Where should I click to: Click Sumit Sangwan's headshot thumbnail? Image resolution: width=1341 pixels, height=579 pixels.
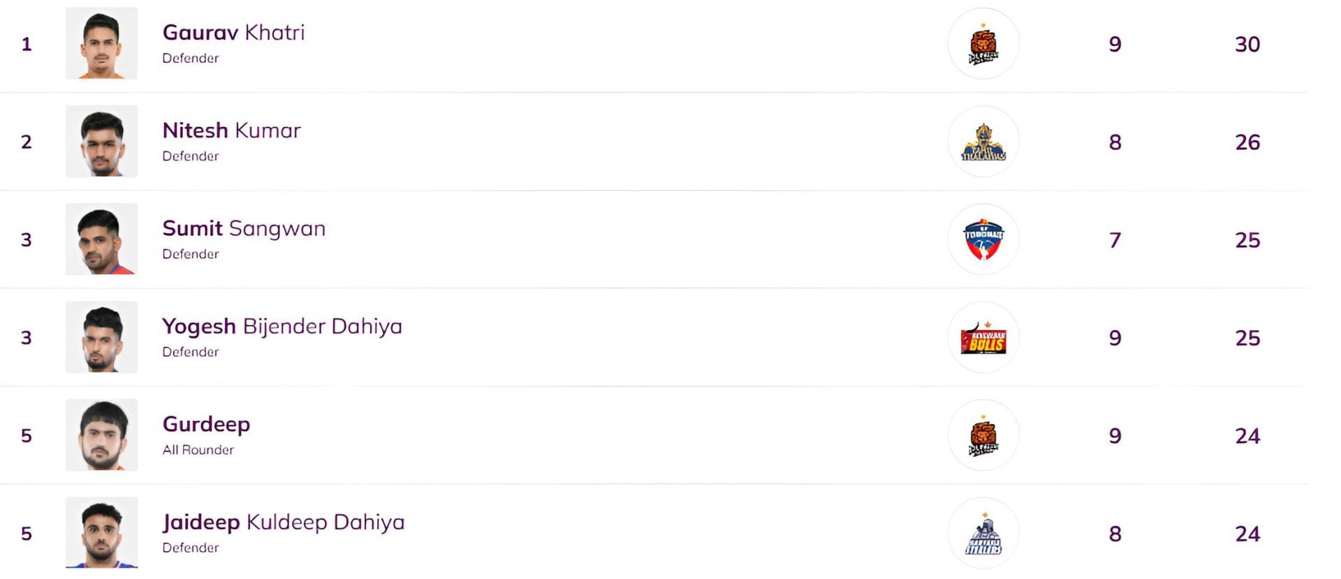pos(101,239)
